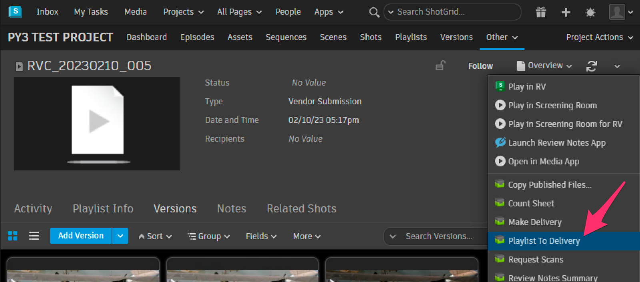
Task: Click the playlist thumbnail placeholder
Action: [x=97, y=124]
